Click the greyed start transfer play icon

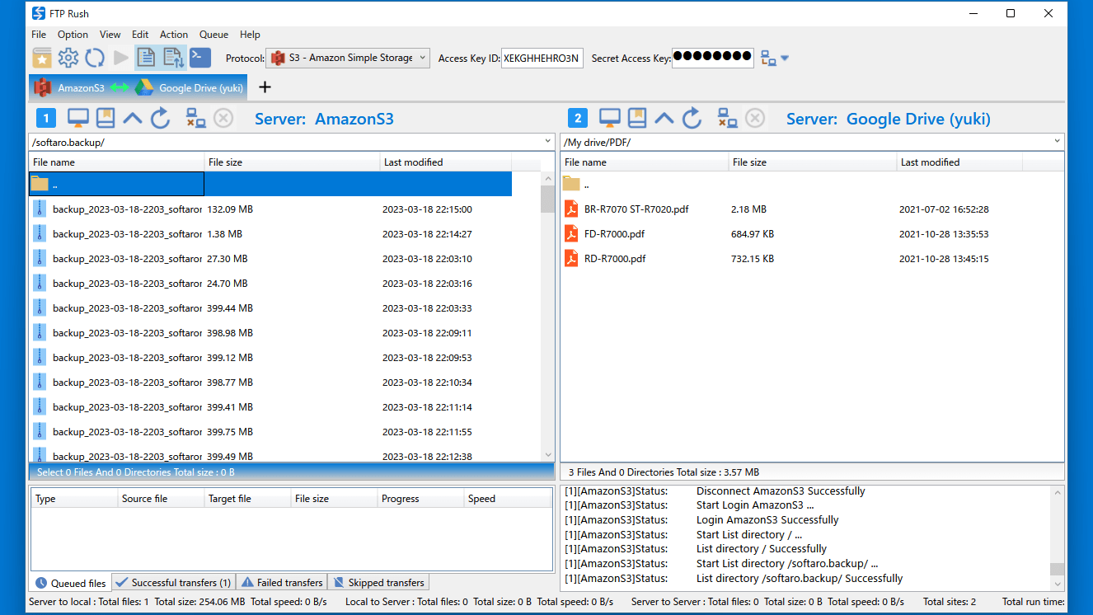[x=121, y=58]
